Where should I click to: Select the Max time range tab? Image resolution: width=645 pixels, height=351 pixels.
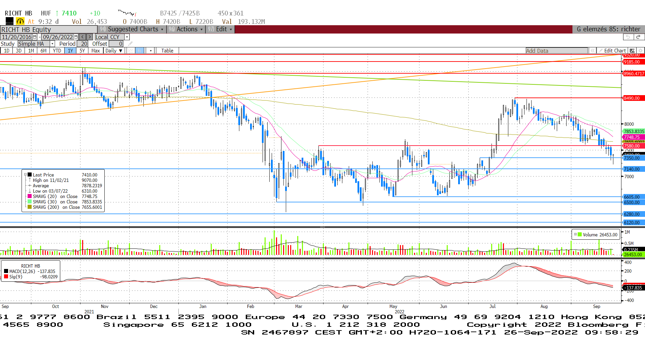96,51
